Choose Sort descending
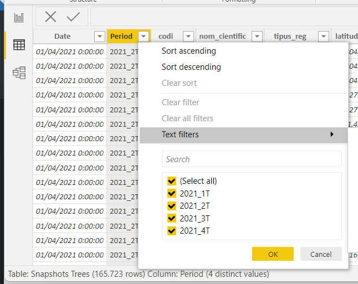The image size is (358, 284). tap(191, 67)
